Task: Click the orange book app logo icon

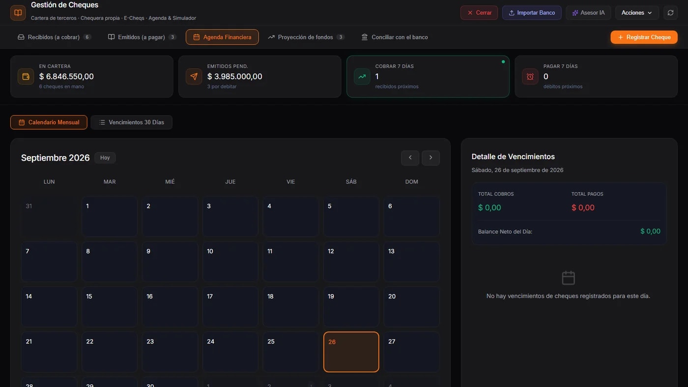Action: pos(18,13)
